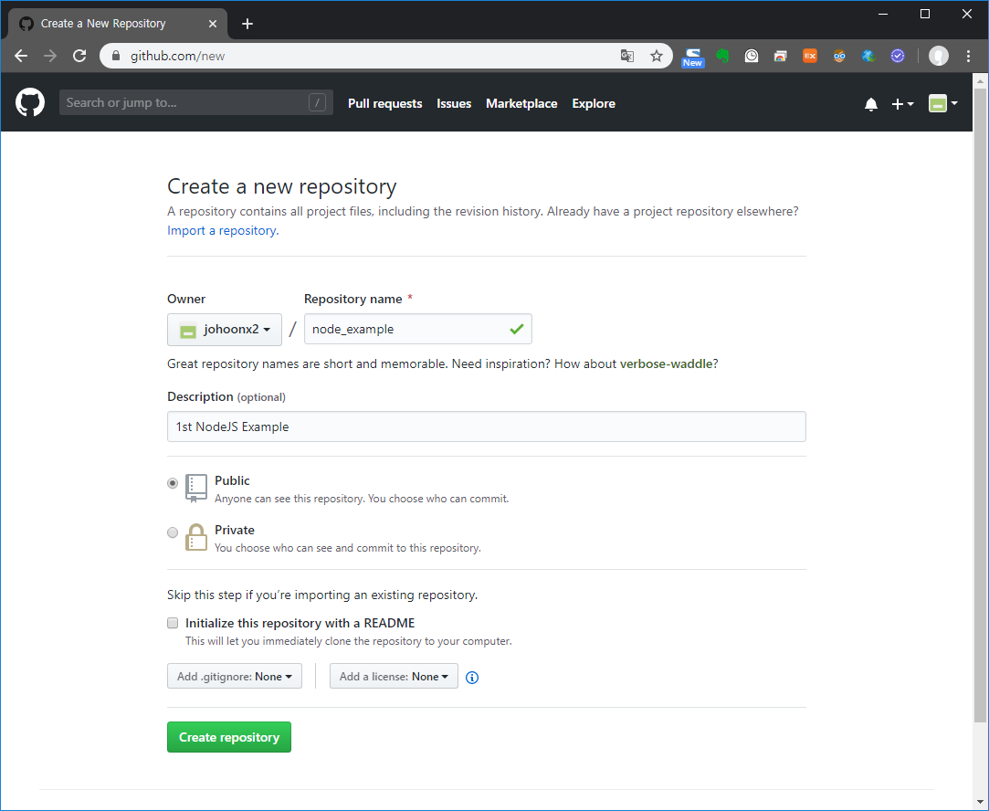Screen dimensions: 989x811
Task: Click the private lock icon
Action: [195, 537]
